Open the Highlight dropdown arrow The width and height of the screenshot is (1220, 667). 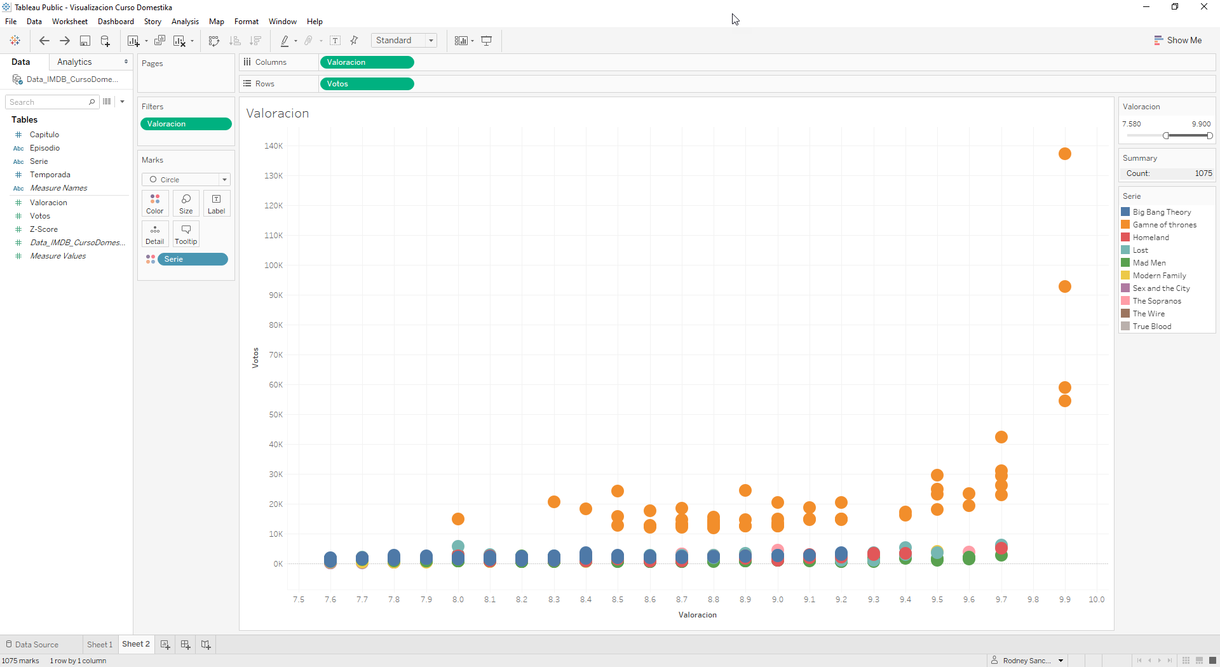[295, 41]
